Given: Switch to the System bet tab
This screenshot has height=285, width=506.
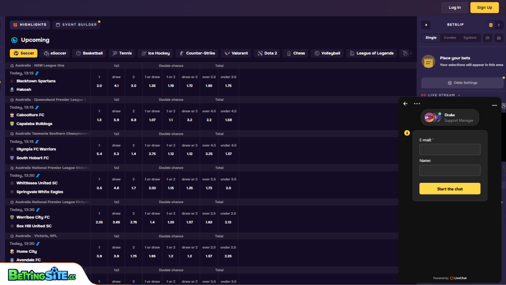Looking at the screenshot, I should [x=470, y=37].
